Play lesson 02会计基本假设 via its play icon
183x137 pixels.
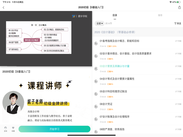coord(96,56)
